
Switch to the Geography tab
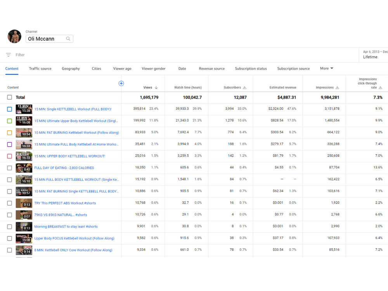[71, 69]
